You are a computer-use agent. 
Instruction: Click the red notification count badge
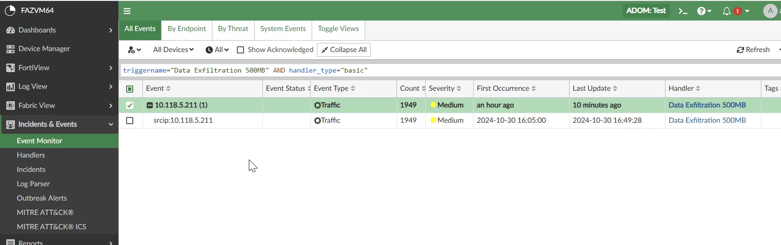tap(737, 11)
